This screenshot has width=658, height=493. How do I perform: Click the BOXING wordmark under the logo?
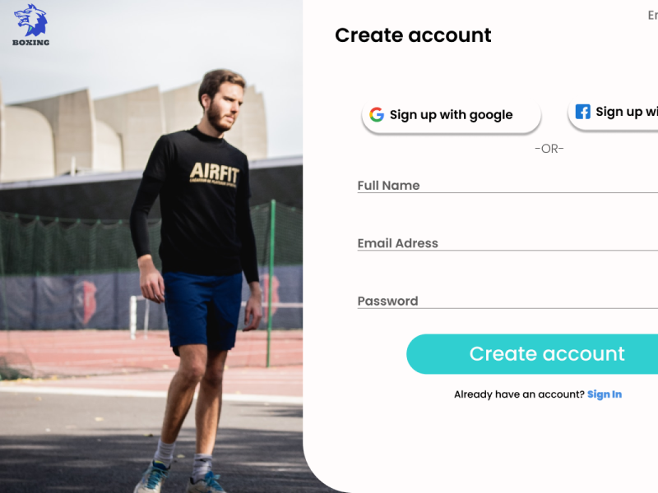click(31, 43)
